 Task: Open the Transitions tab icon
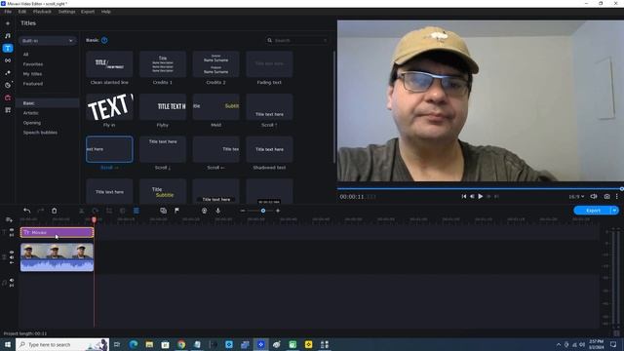click(8, 60)
